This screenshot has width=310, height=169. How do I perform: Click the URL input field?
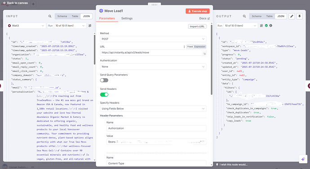(153, 53)
